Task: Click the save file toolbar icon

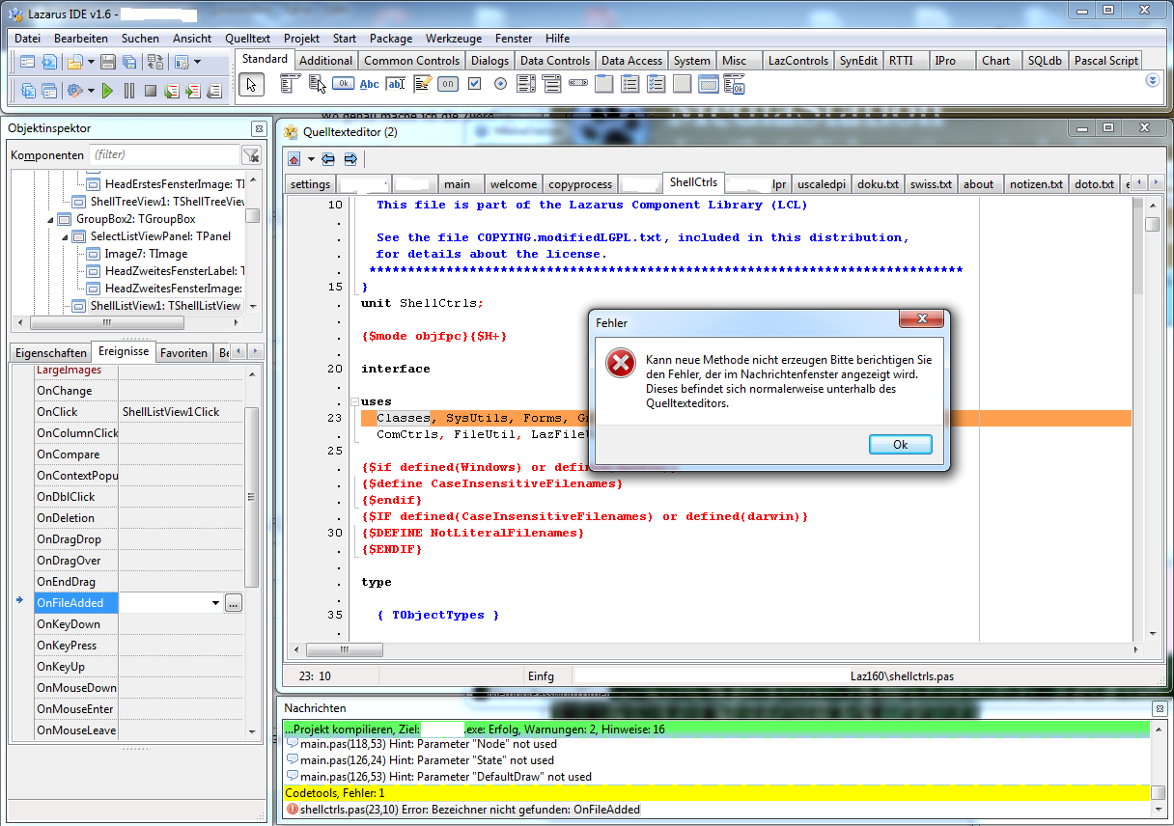Action: (107, 62)
